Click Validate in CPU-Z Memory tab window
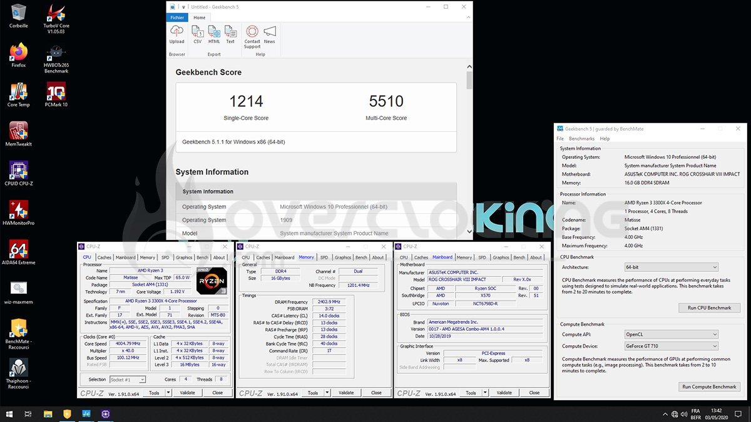This screenshot has width=751, height=422. coord(347,393)
